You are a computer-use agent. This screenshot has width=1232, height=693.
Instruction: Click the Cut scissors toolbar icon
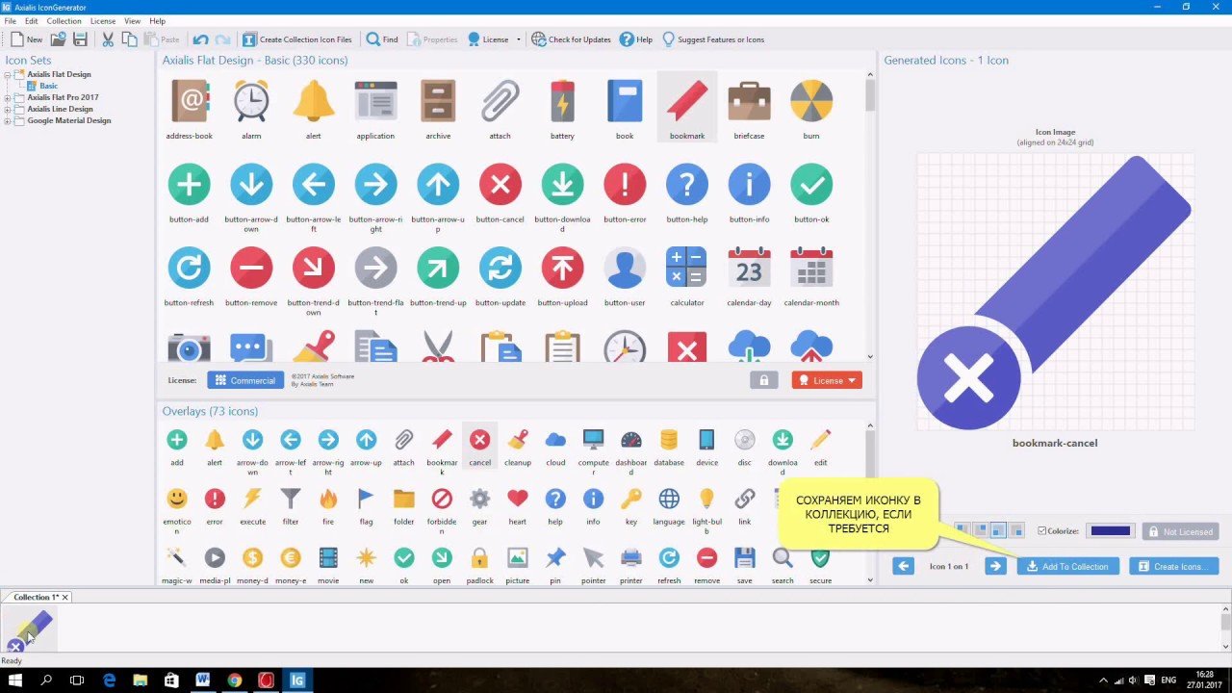(x=107, y=39)
